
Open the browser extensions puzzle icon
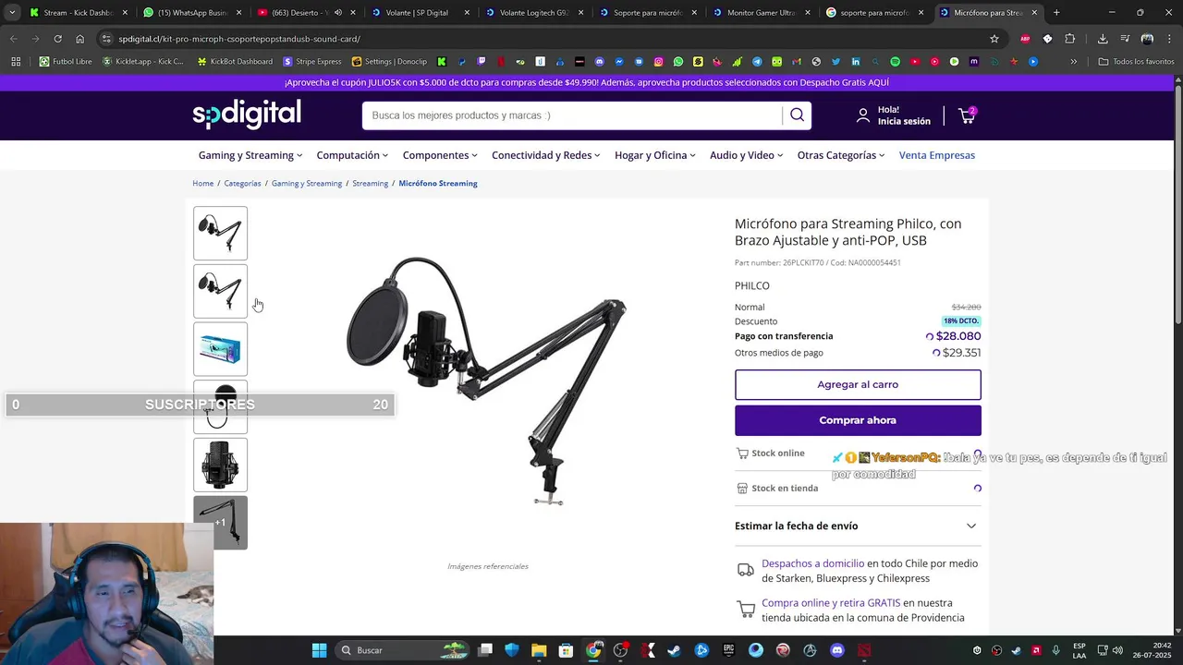(1069, 39)
